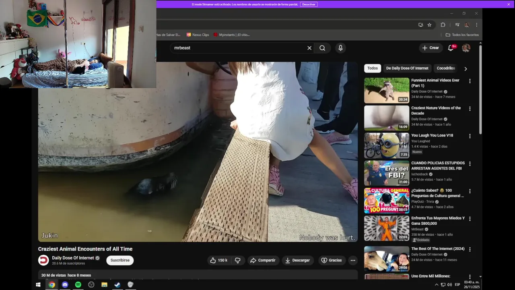Bookmark page with Chrome star icon

[x=429, y=25]
